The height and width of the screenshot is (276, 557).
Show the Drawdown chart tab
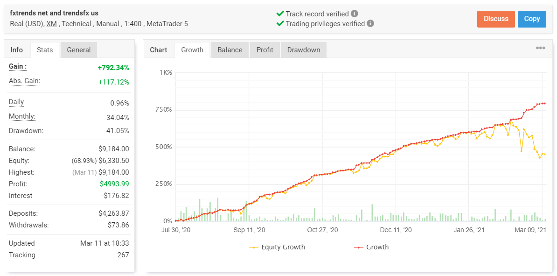pyautogui.click(x=303, y=50)
